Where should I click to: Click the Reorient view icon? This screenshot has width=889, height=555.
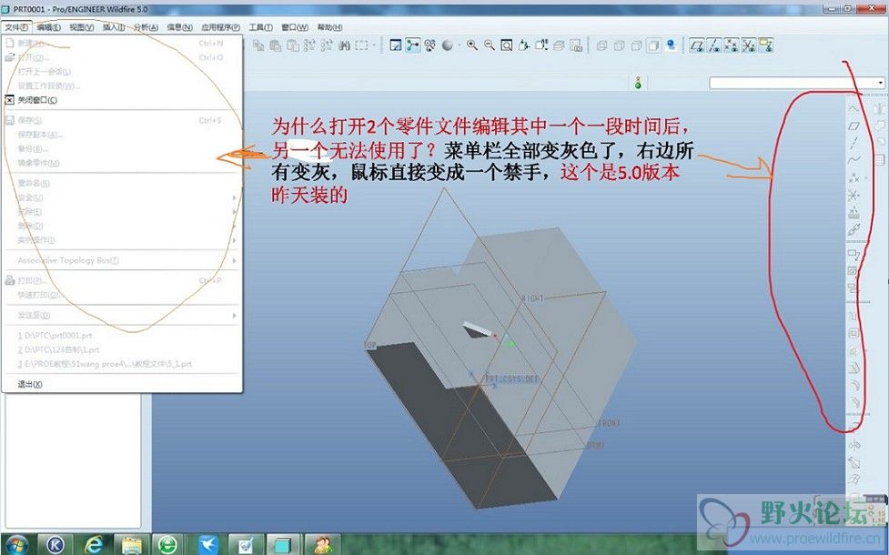click(524, 45)
